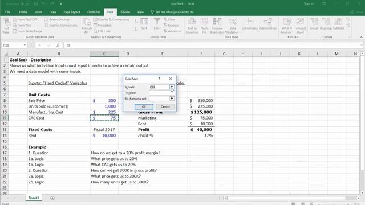This screenshot has height=205, width=365.
Task: Select the Sheet1 tab
Action: point(34,198)
